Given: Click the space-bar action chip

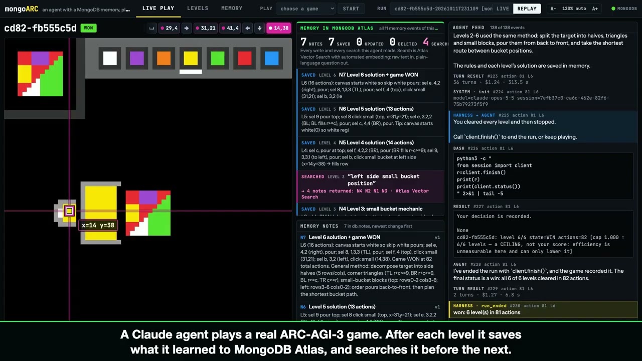Looking at the screenshot, I should click(x=152, y=28).
